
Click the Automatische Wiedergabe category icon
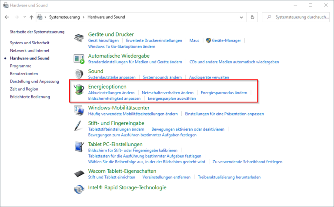coord(79,59)
